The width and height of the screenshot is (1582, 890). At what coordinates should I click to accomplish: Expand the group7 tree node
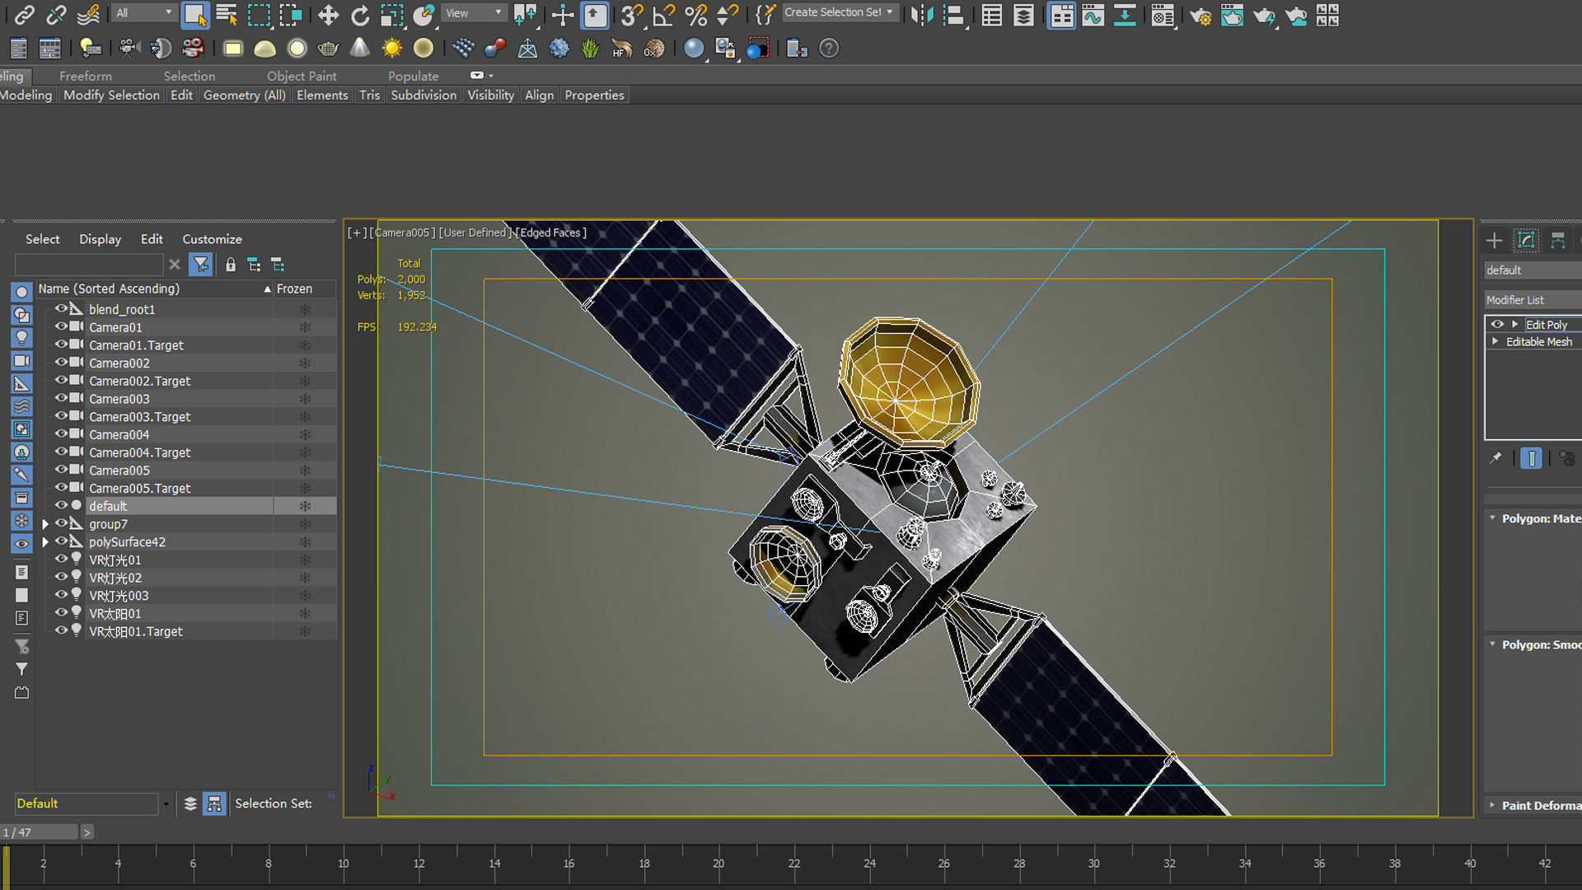click(x=45, y=524)
